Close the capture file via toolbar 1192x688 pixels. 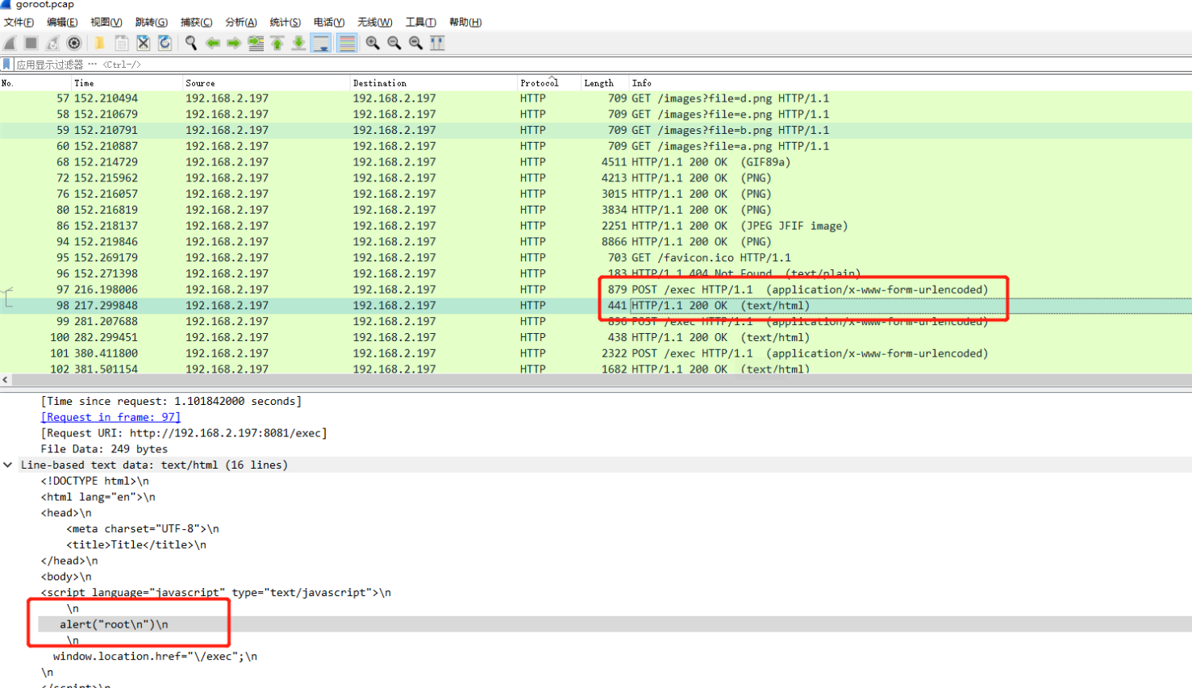(x=144, y=43)
